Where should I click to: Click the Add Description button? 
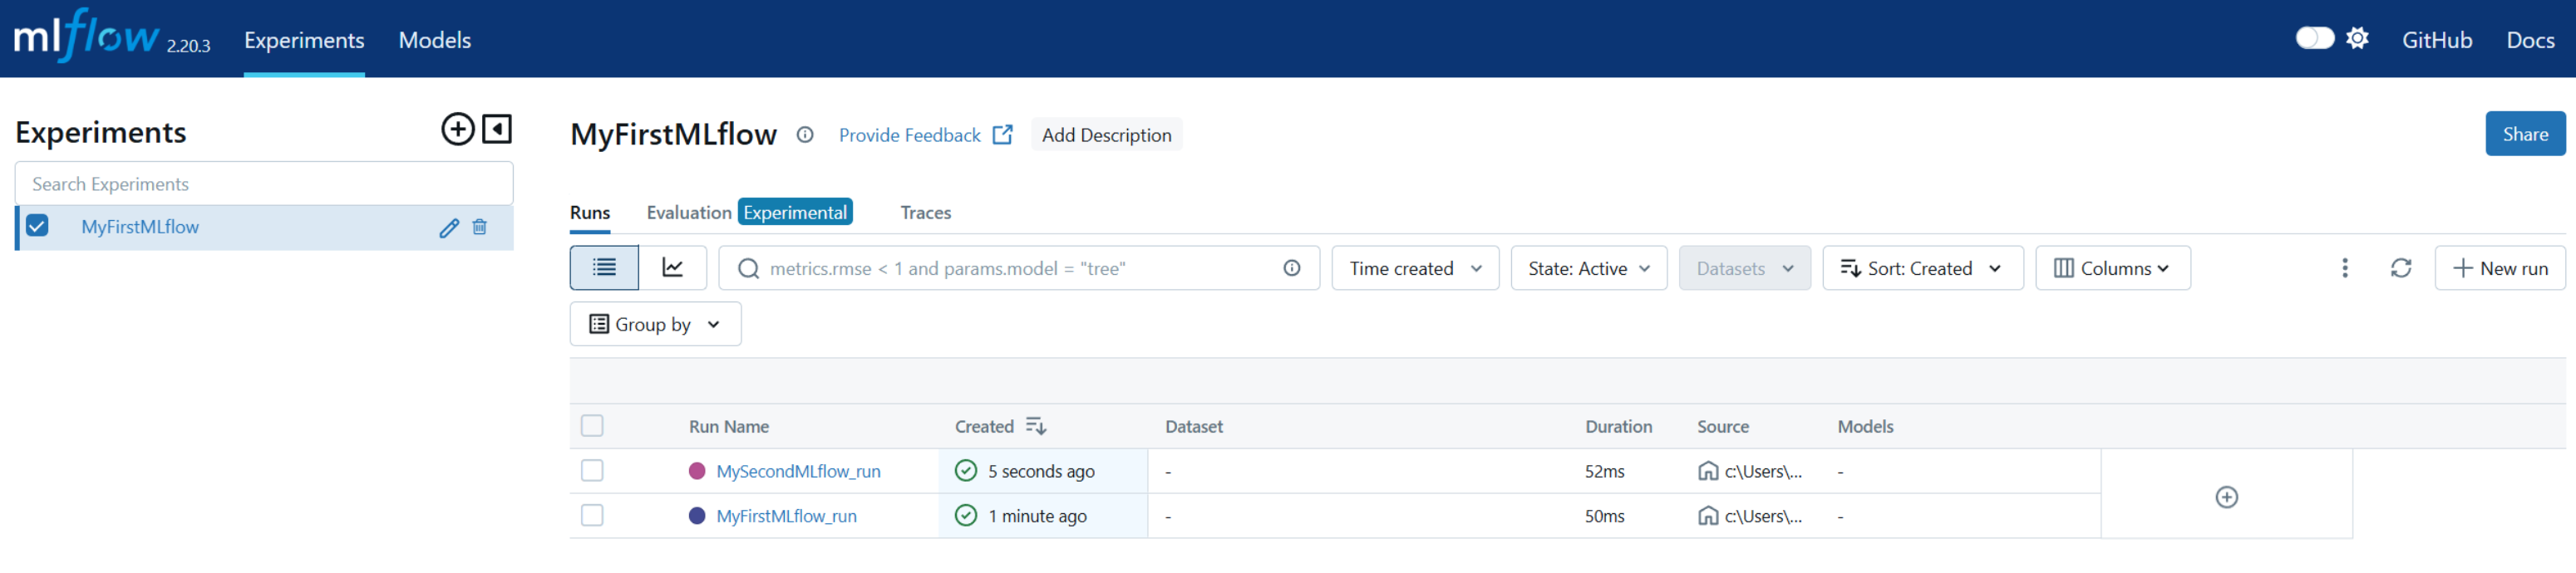pyautogui.click(x=1106, y=135)
